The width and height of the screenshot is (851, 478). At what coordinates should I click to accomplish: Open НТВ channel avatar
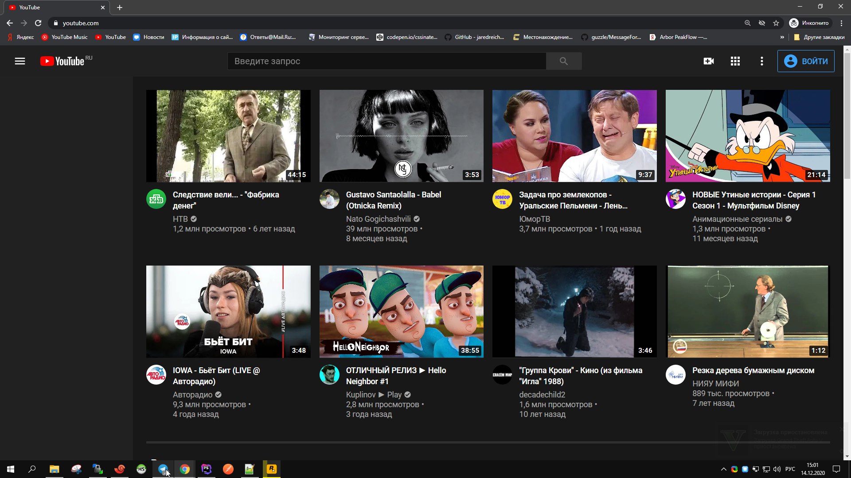[156, 199]
